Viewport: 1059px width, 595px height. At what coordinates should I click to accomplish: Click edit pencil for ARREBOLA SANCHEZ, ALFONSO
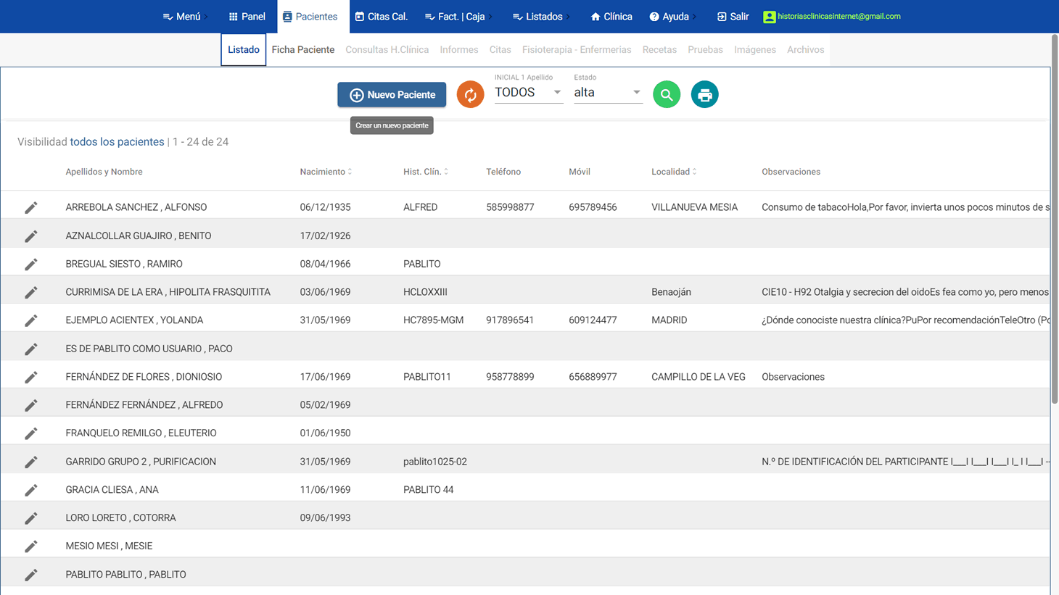(x=30, y=208)
